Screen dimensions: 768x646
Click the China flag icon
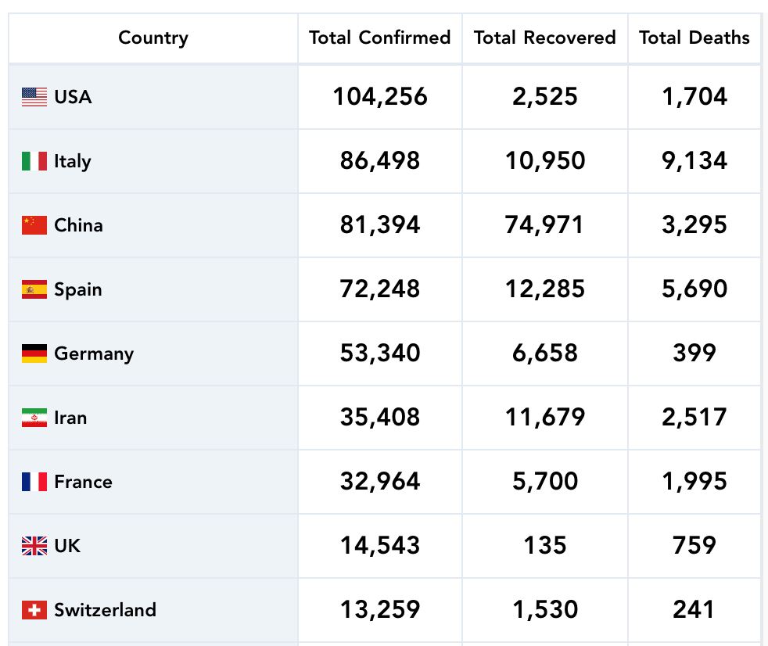(x=34, y=225)
